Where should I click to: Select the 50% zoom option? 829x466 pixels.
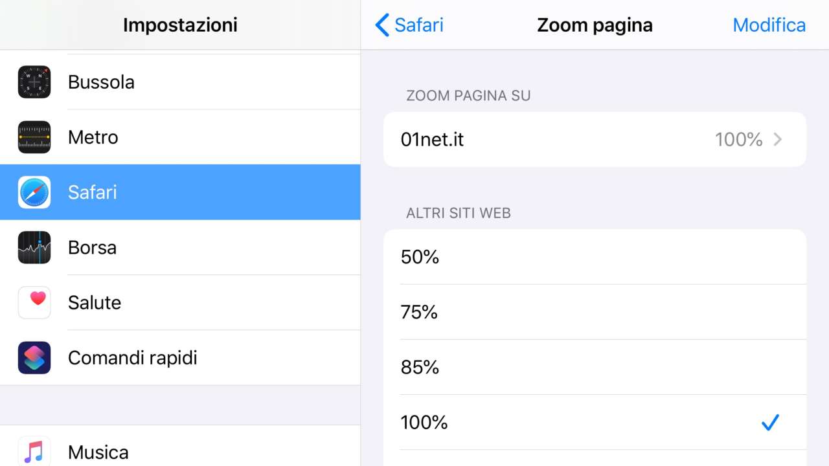pos(595,257)
